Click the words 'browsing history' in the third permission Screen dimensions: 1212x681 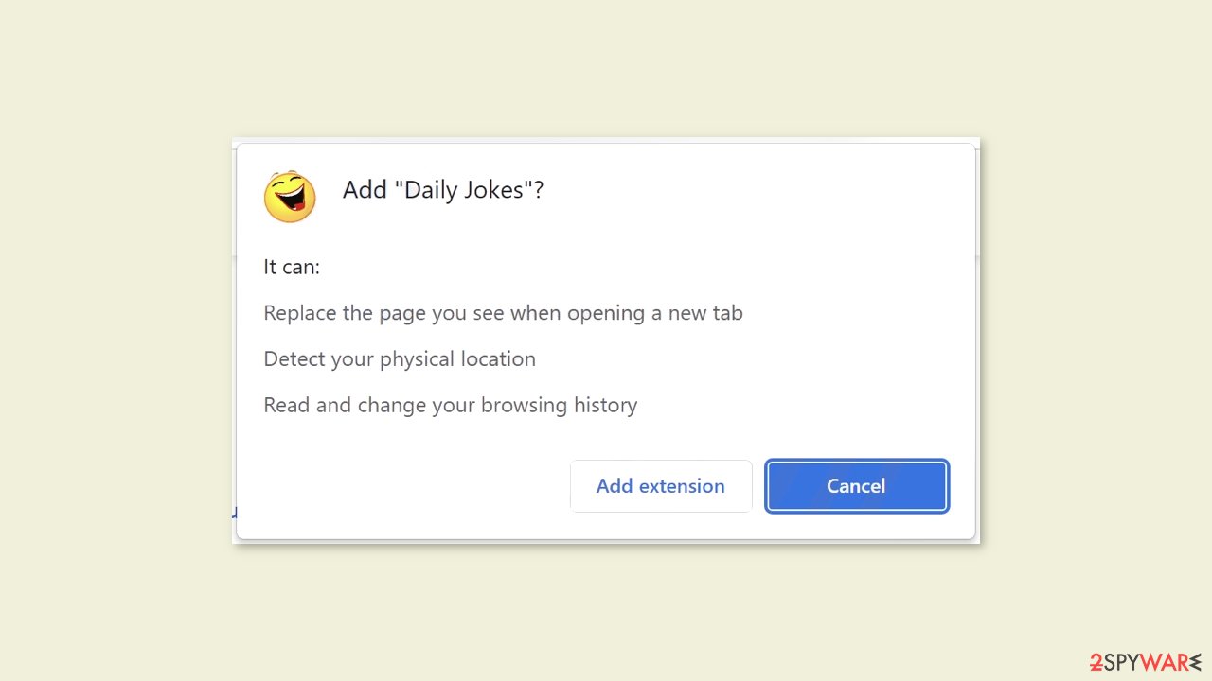point(559,406)
